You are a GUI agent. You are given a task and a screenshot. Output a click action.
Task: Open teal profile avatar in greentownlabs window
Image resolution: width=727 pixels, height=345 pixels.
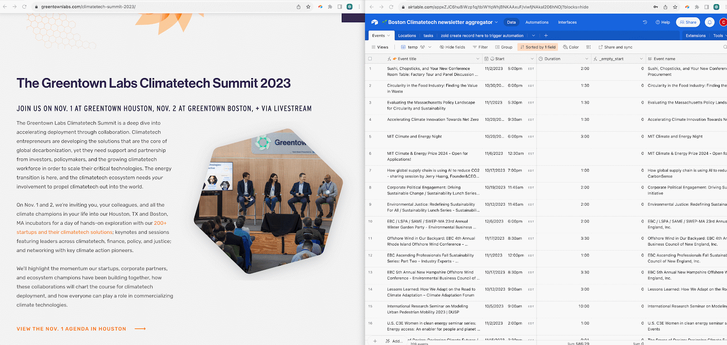tap(349, 7)
